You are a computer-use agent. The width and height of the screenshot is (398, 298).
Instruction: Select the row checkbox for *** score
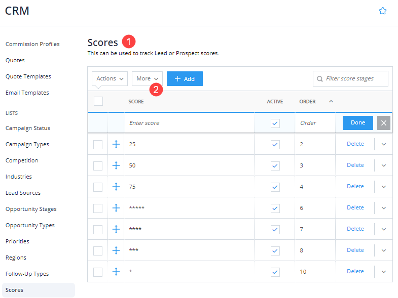pyautogui.click(x=98, y=251)
